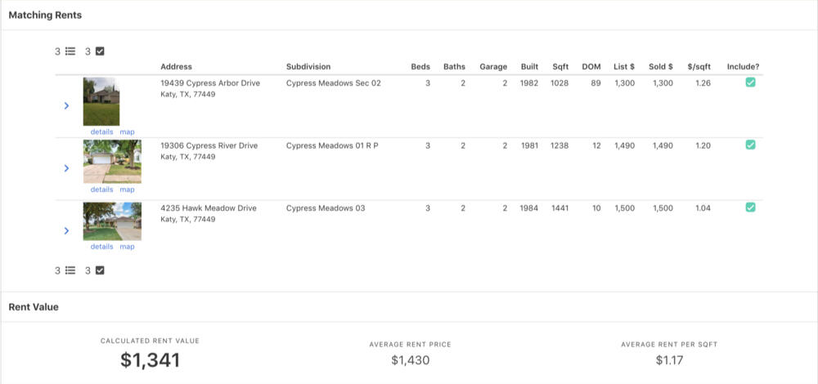Uncheck Include for 4235 Hawk Meadow Drive
Image resolution: width=818 pixels, height=384 pixels.
[x=750, y=208]
